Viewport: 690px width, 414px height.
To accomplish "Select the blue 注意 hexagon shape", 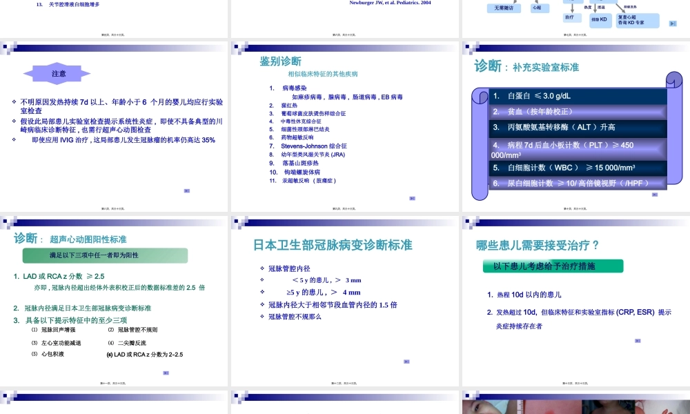I will tap(59, 73).
